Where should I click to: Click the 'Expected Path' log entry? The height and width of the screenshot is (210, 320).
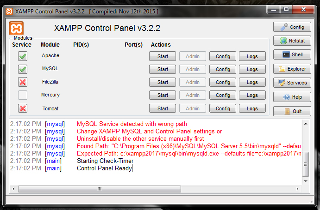(189, 153)
